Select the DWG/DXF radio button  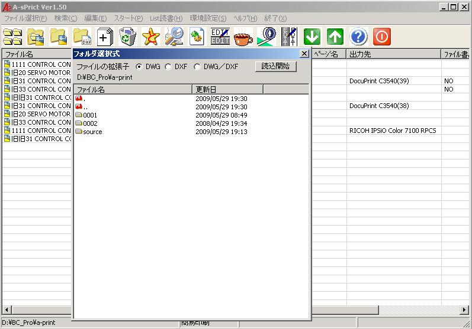197,67
